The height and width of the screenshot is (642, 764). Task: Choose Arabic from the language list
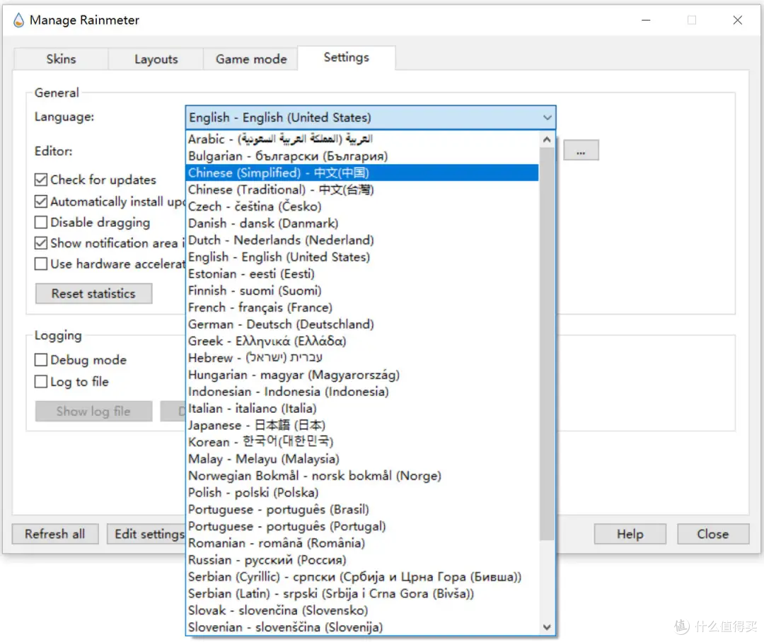point(362,139)
